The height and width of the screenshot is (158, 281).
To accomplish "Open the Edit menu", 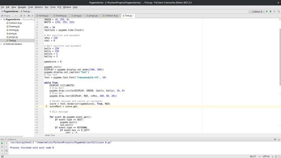I will pos(8,7).
